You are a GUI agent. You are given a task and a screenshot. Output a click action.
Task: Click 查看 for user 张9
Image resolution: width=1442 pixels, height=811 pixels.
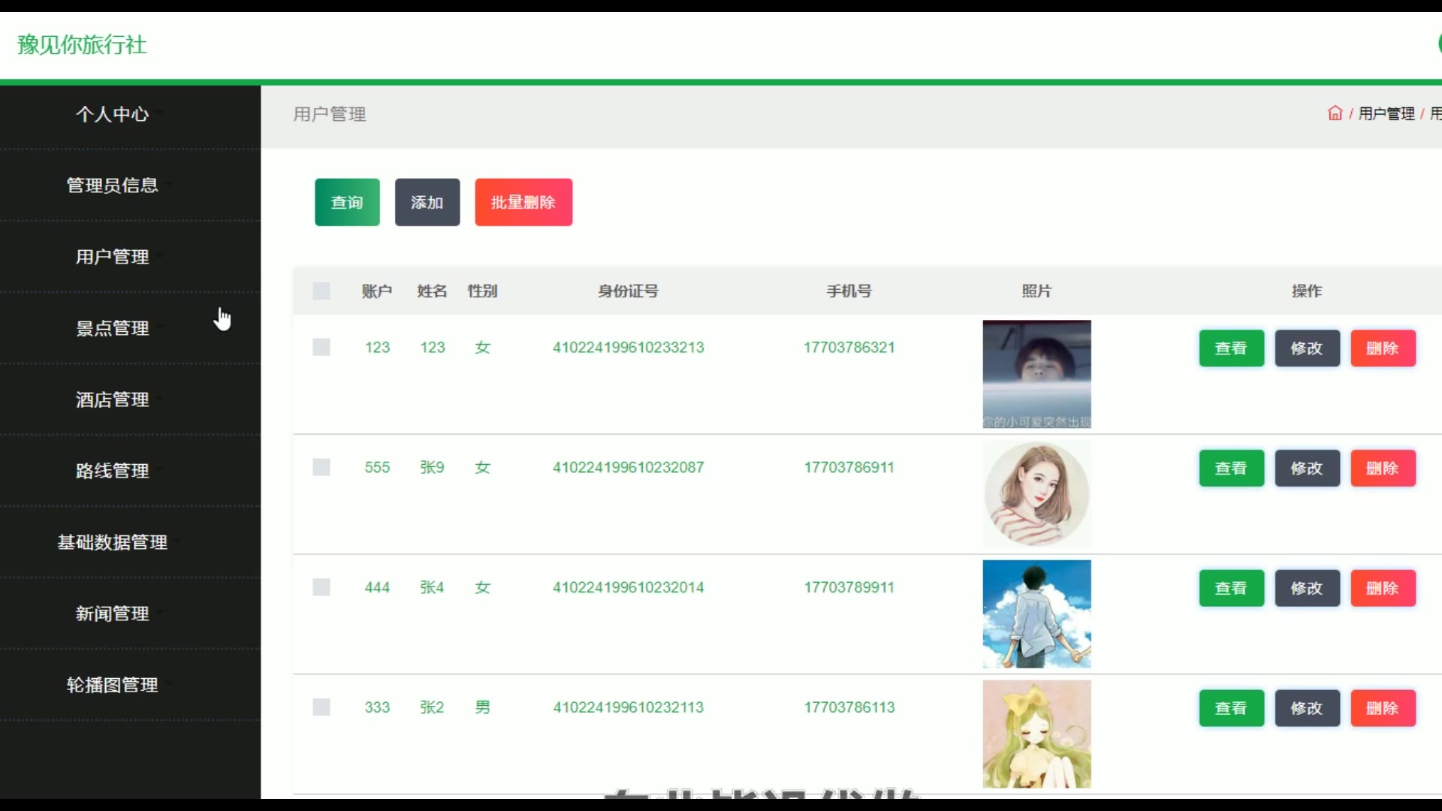point(1232,469)
